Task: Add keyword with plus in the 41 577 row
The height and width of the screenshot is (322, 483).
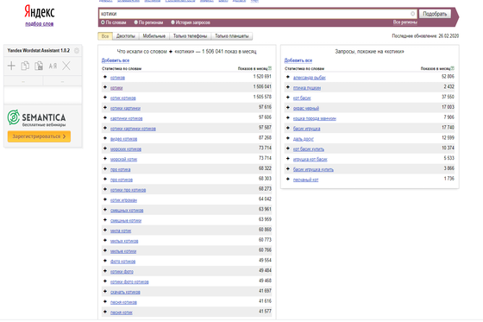Action: (x=105, y=312)
